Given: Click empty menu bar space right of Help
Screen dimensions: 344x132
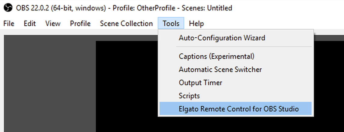Looking at the screenshot, I should click(x=270, y=24).
